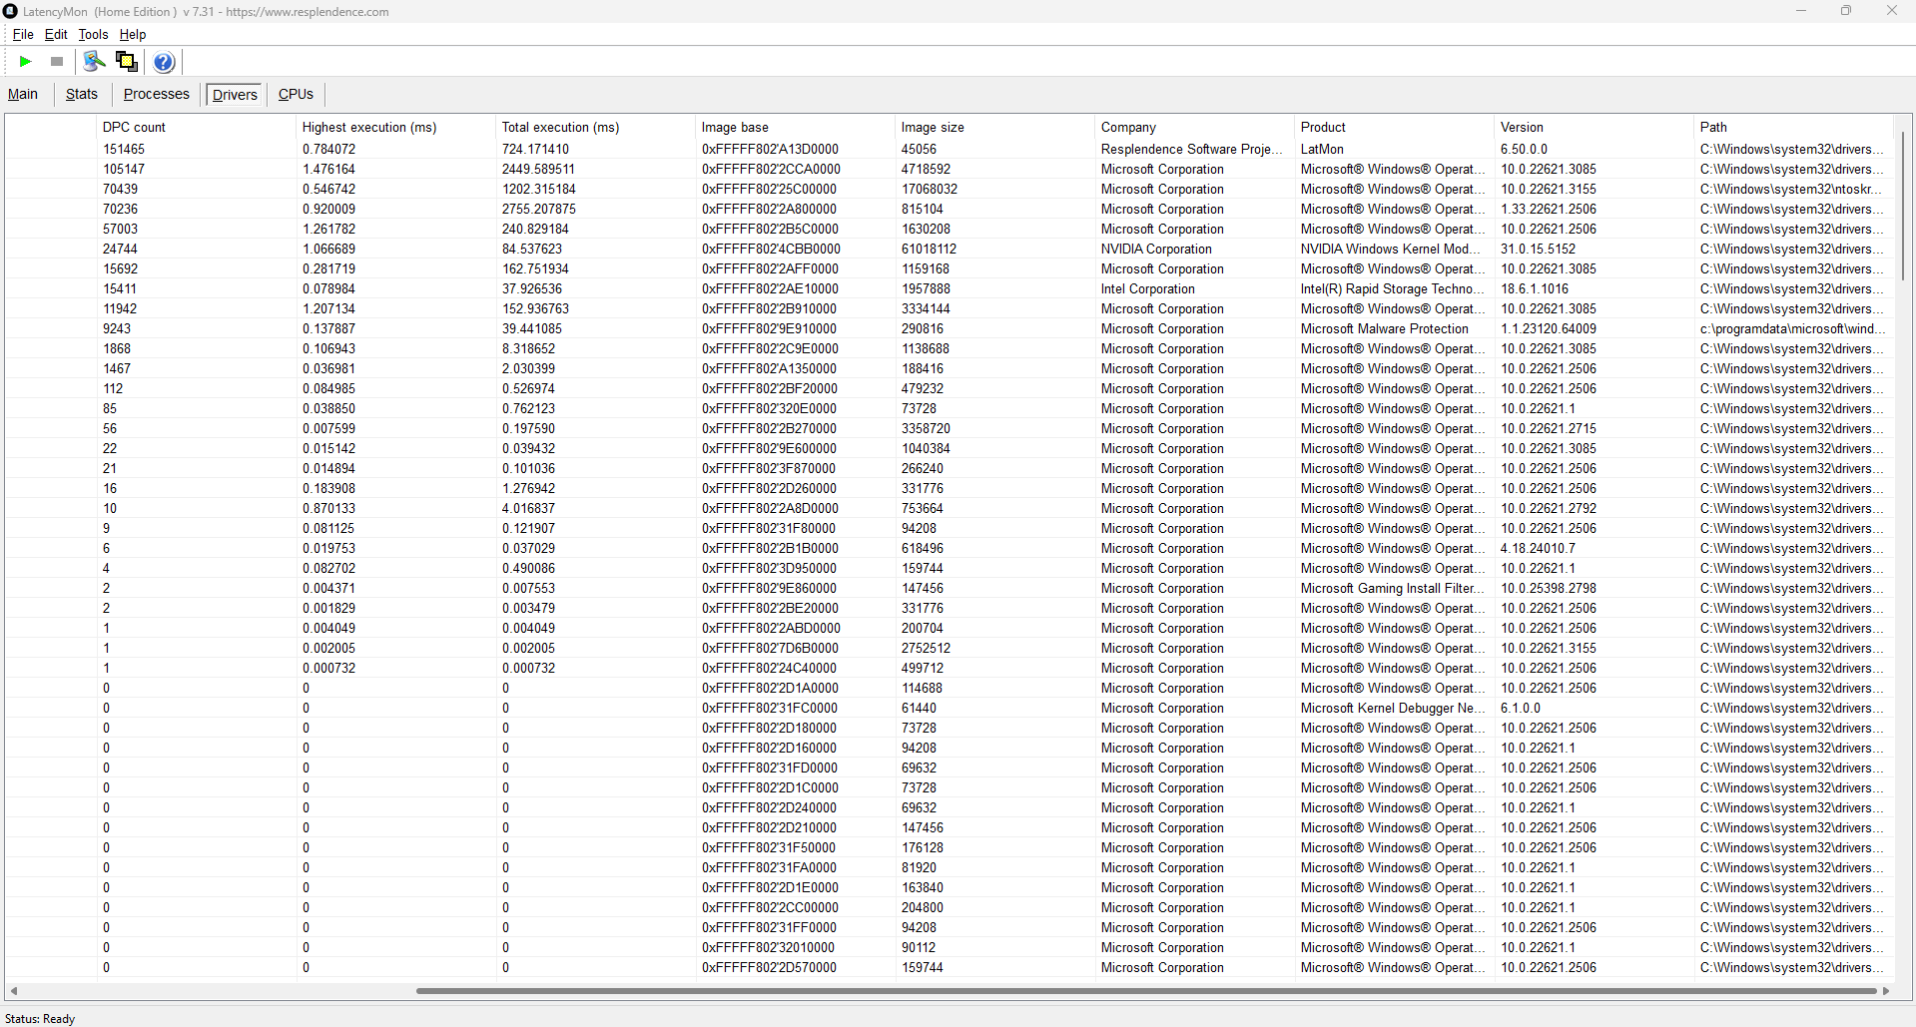
Task: Click the gray stop monitoring icon
Action: (57, 62)
